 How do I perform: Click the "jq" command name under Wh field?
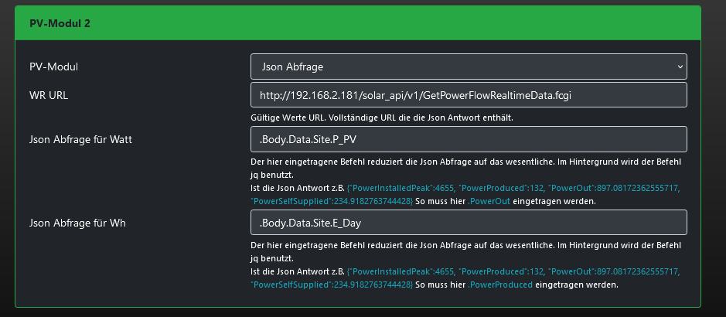pos(257,259)
